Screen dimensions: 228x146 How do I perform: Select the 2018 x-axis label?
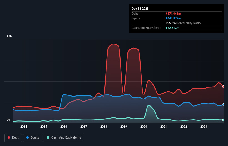104,127
